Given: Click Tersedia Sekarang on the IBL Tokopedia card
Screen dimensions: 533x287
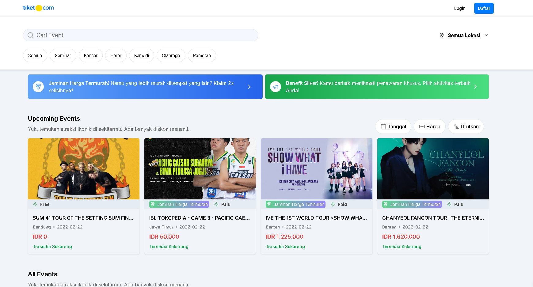Looking at the screenshot, I should pos(169,247).
